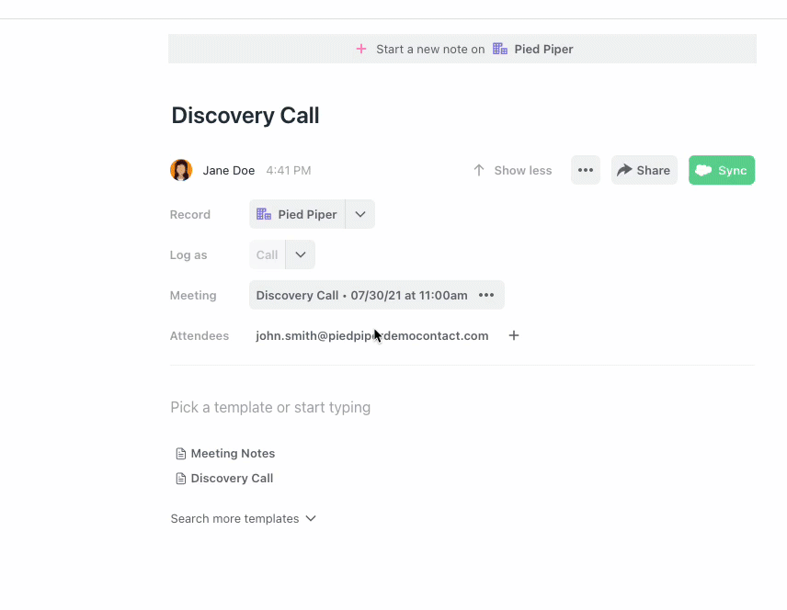The image size is (787, 610).
Task: Open the linked Discovery Call meeting
Action: point(361,295)
